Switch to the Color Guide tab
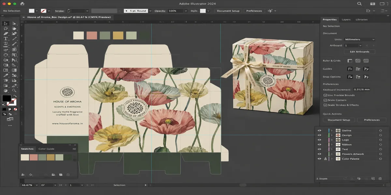Screen dimensions: 391x195 (46, 149)
